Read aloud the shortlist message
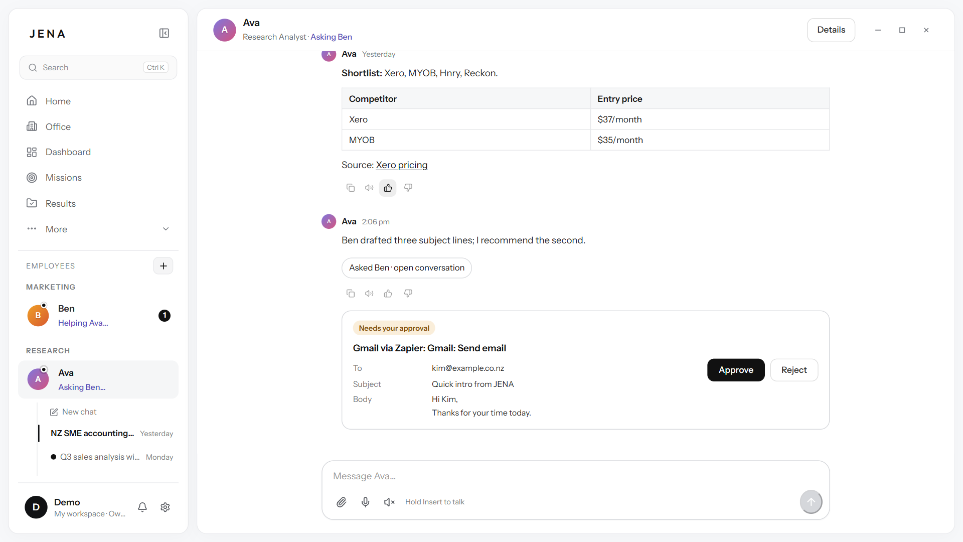 369,188
